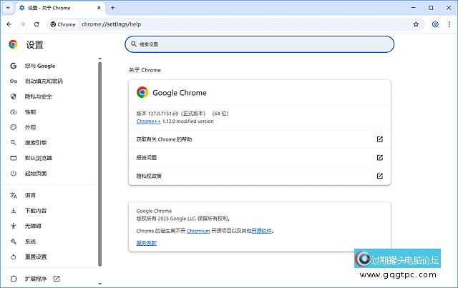This screenshot has width=458, height=288.
Task: Click the key icon for 自动填充和密码
Action: pos(14,81)
